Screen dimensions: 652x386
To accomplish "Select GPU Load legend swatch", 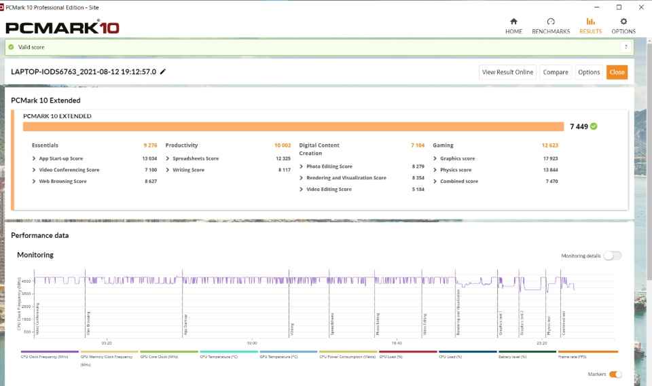I will click(x=408, y=351).
